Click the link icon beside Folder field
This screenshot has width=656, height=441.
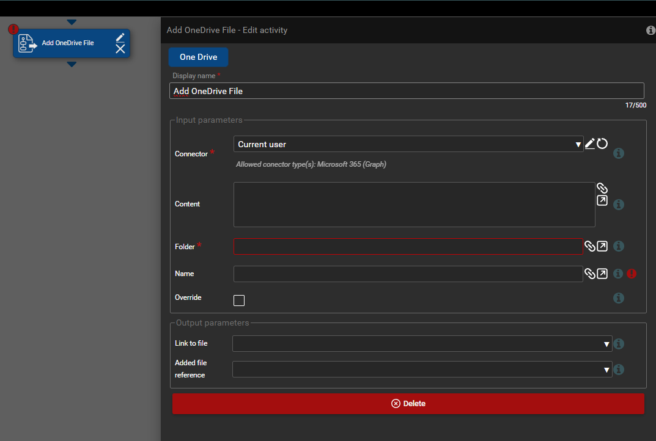pos(589,246)
